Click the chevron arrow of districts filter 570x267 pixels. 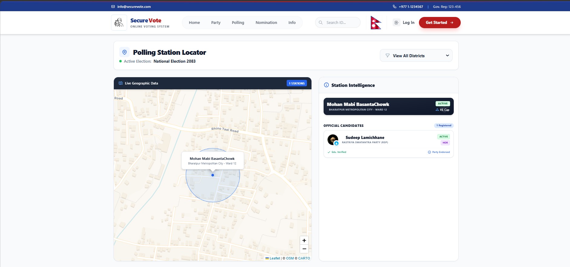447,56
